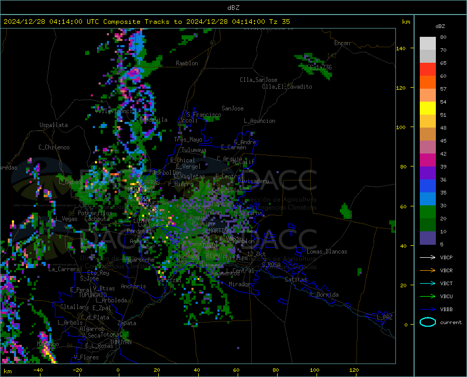
Task: Click the 'VBCP' legend label
Action: click(x=446, y=257)
